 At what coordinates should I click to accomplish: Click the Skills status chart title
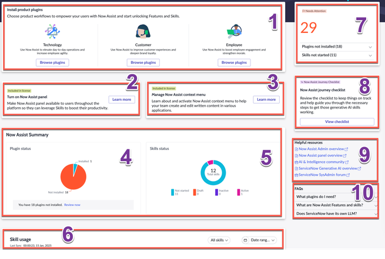coord(159,149)
